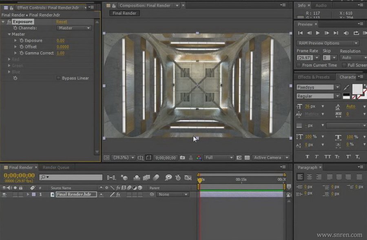The image size is (367, 240).
Task: Click the white fill color swatch
Action: point(357,89)
